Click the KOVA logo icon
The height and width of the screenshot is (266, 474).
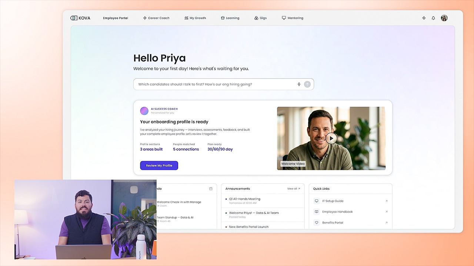point(74,18)
